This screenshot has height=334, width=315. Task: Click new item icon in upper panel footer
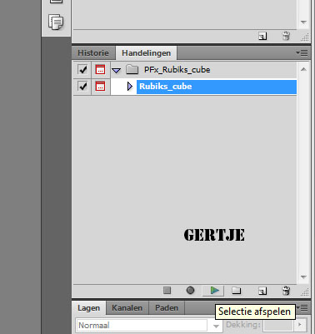pos(262,36)
